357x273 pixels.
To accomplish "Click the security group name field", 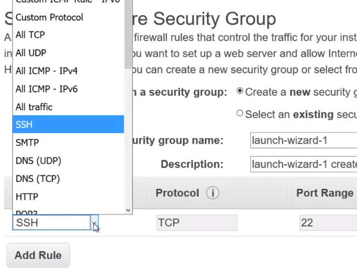I will pyautogui.click(x=303, y=141).
